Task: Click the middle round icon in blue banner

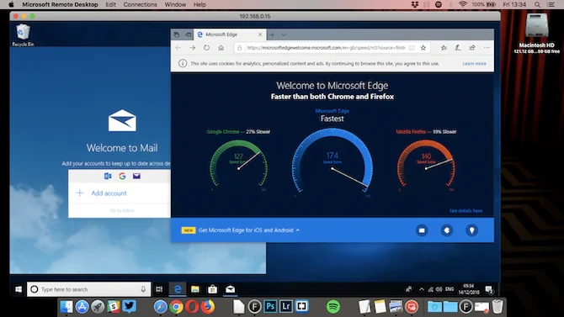Action: [x=447, y=230]
